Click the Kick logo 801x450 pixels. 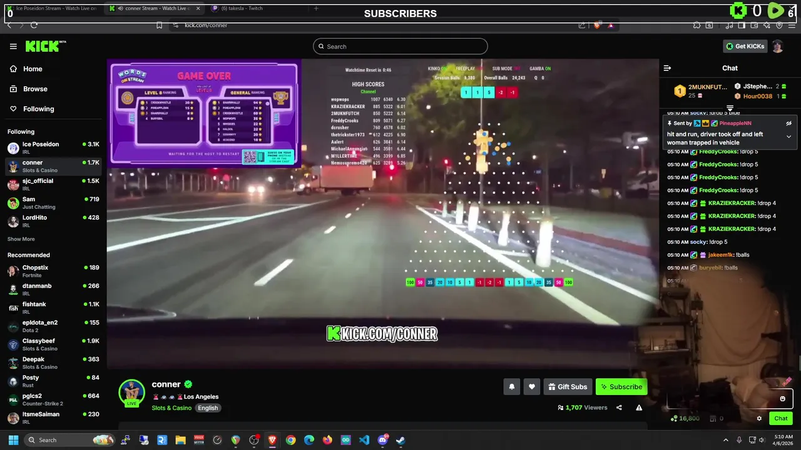click(x=45, y=46)
